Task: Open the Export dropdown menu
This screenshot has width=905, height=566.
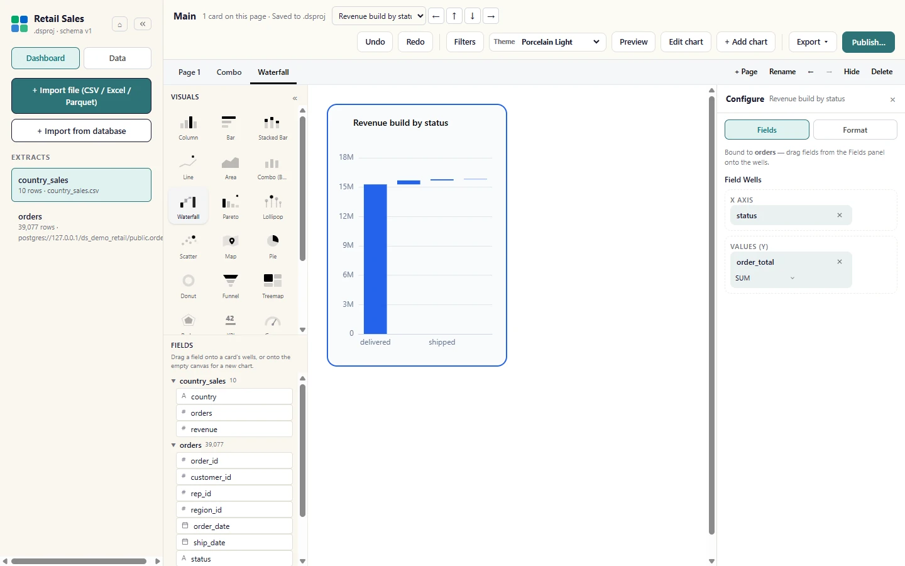Action: point(813,42)
